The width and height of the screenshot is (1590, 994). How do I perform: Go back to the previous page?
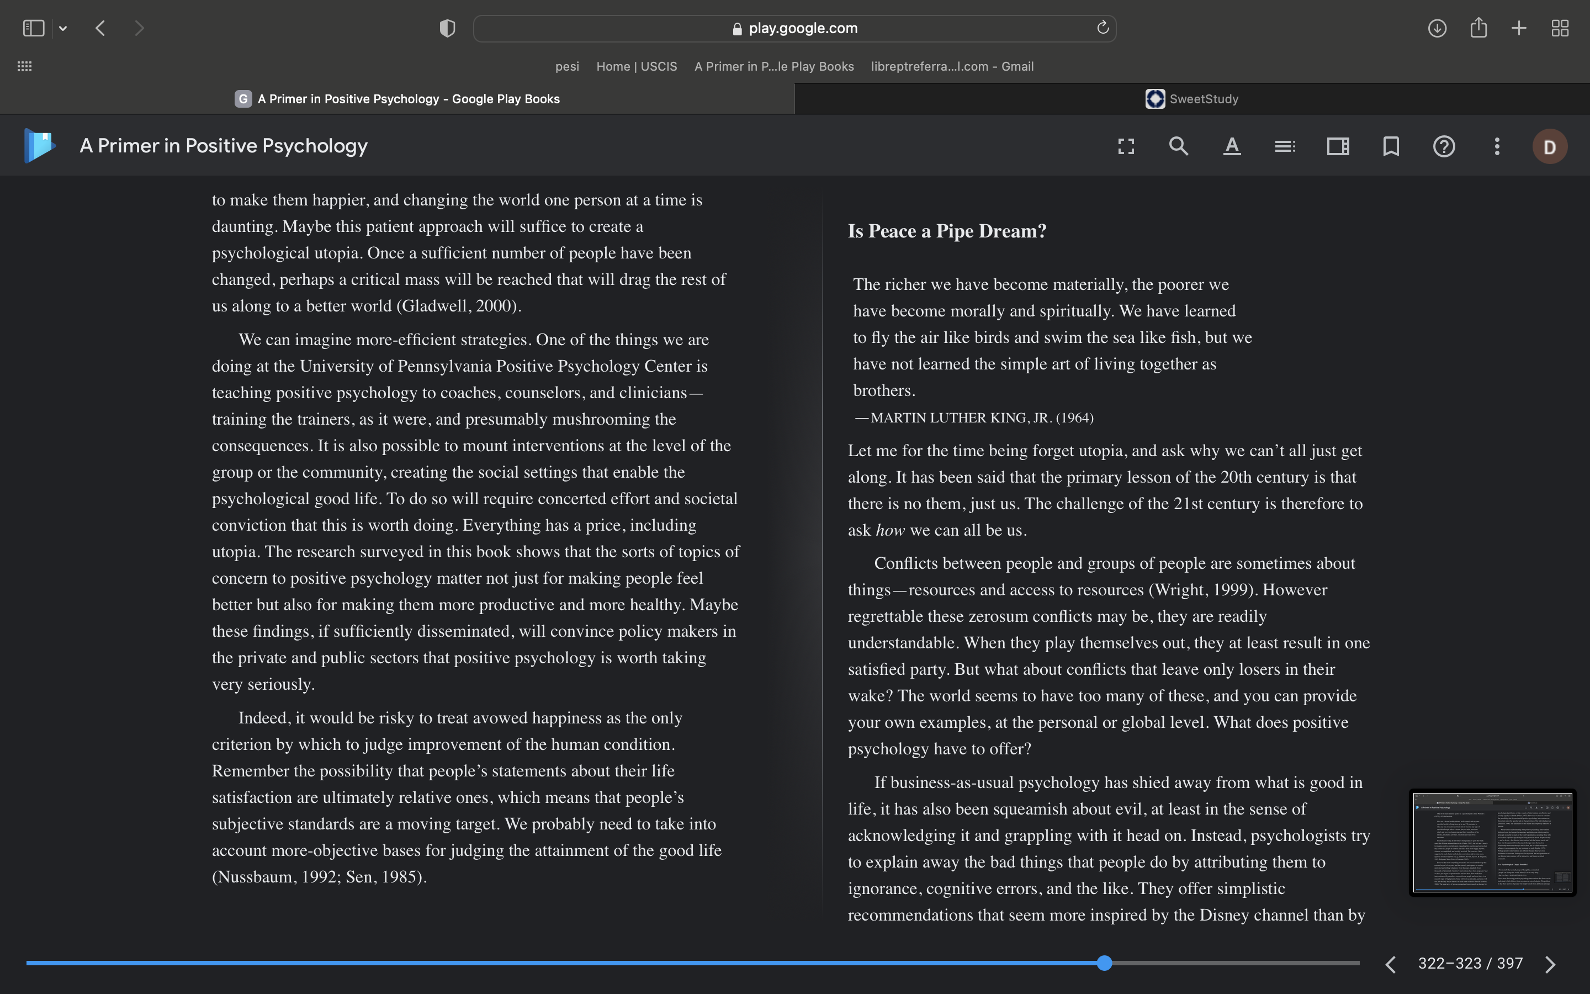[x=100, y=28]
